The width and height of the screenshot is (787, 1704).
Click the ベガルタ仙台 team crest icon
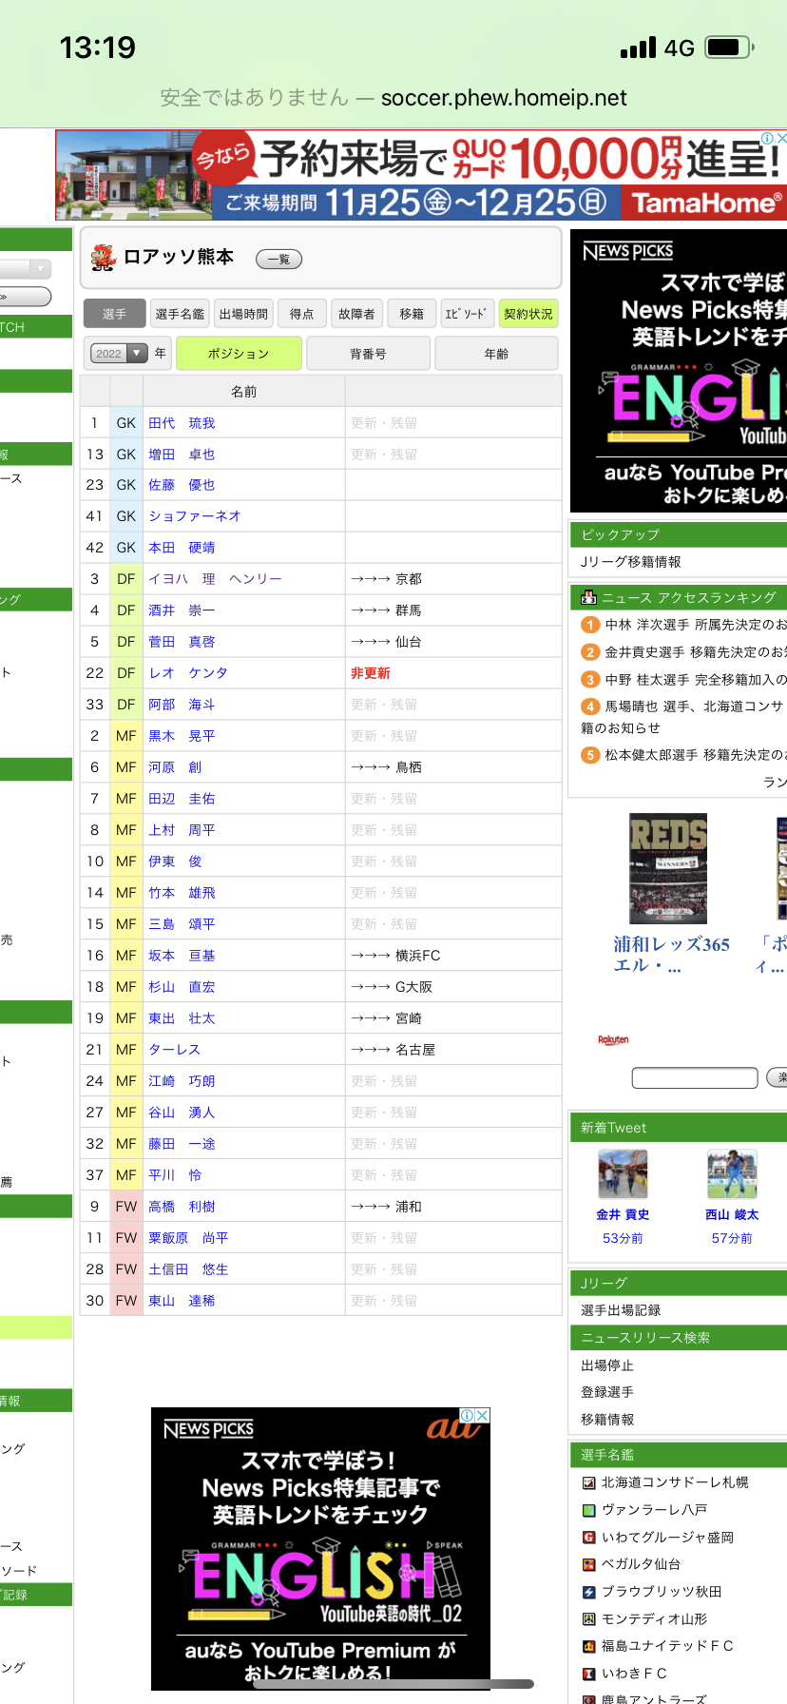pyautogui.click(x=588, y=1564)
